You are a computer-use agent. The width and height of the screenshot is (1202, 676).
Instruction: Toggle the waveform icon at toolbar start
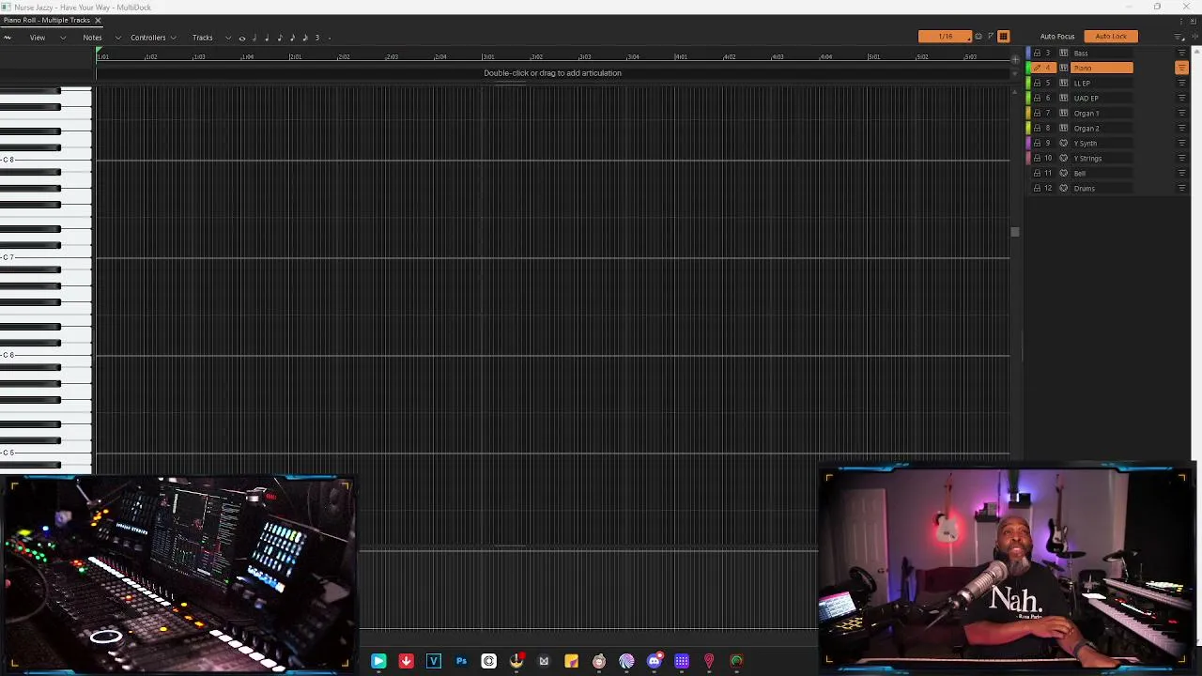(x=8, y=38)
